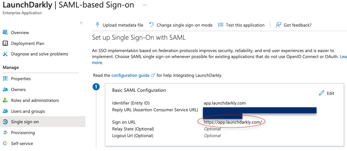Image resolution: width=347 pixels, height=151 pixels.
Task: Edit the Basic SAML Configuration
Action: click(x=326, y=93)
